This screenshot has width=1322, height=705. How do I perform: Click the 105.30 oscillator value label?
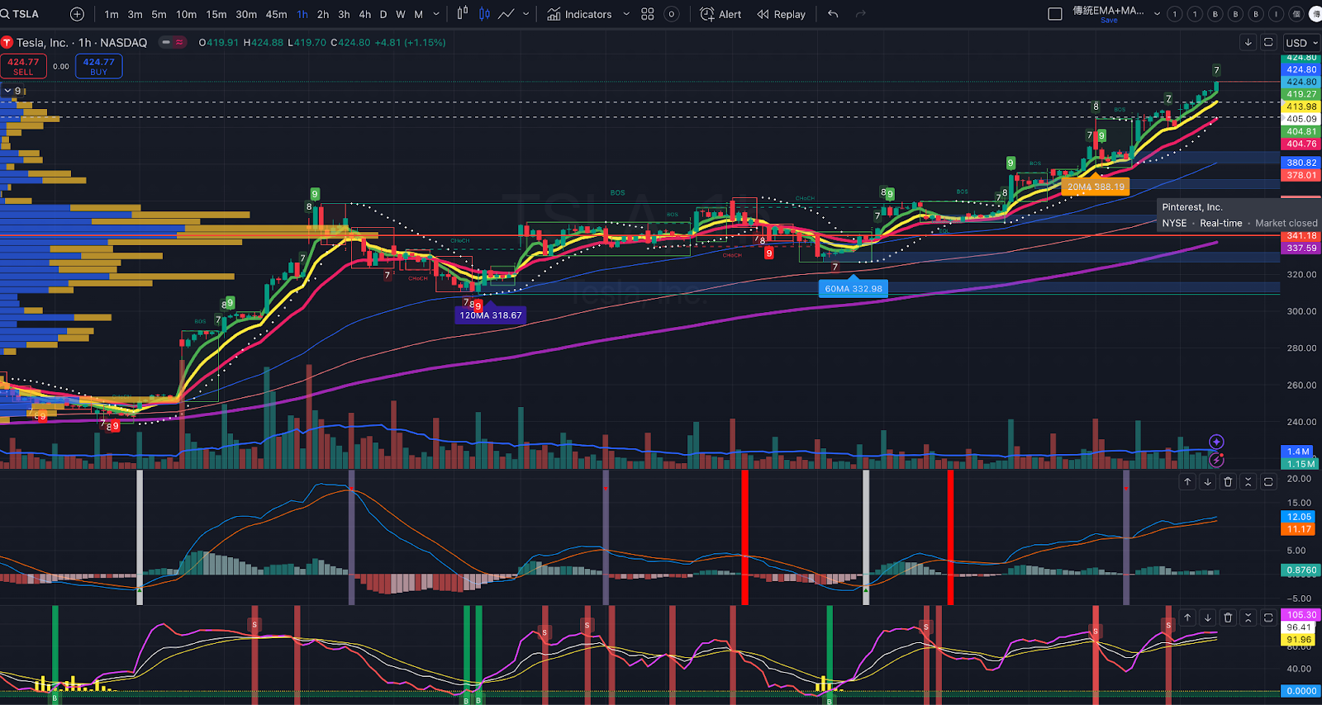(x=1301, y=615)
